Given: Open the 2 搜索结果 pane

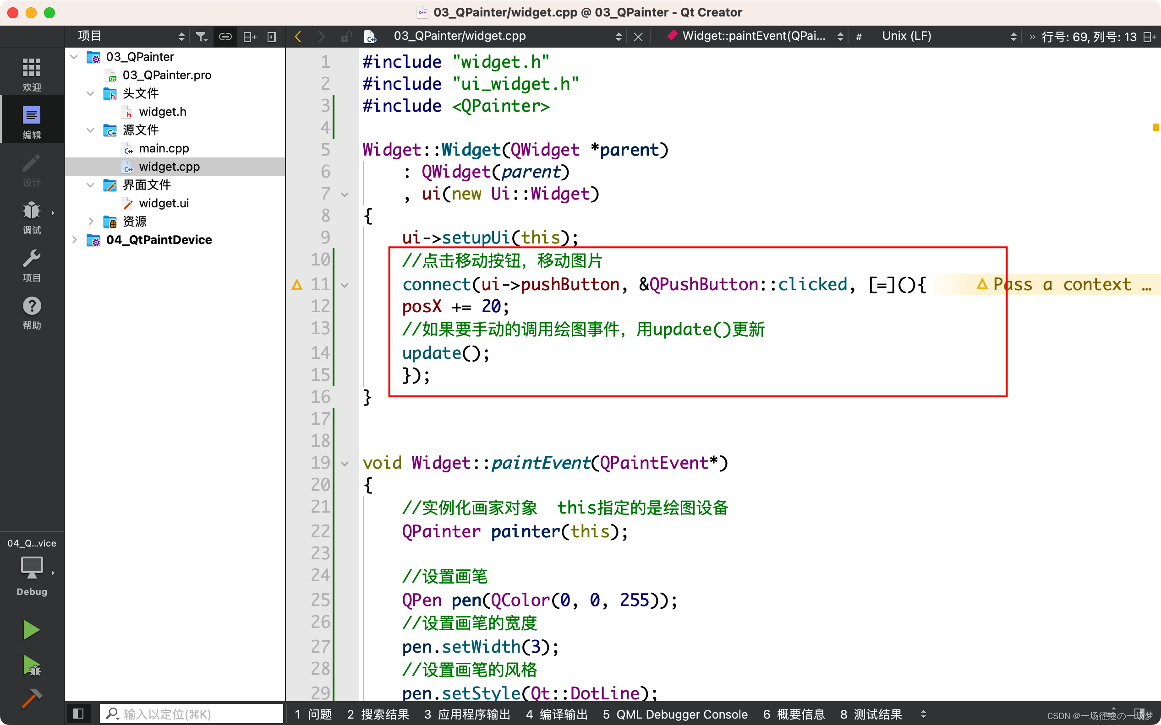Looking at the screenshot, I should point(378,714).
